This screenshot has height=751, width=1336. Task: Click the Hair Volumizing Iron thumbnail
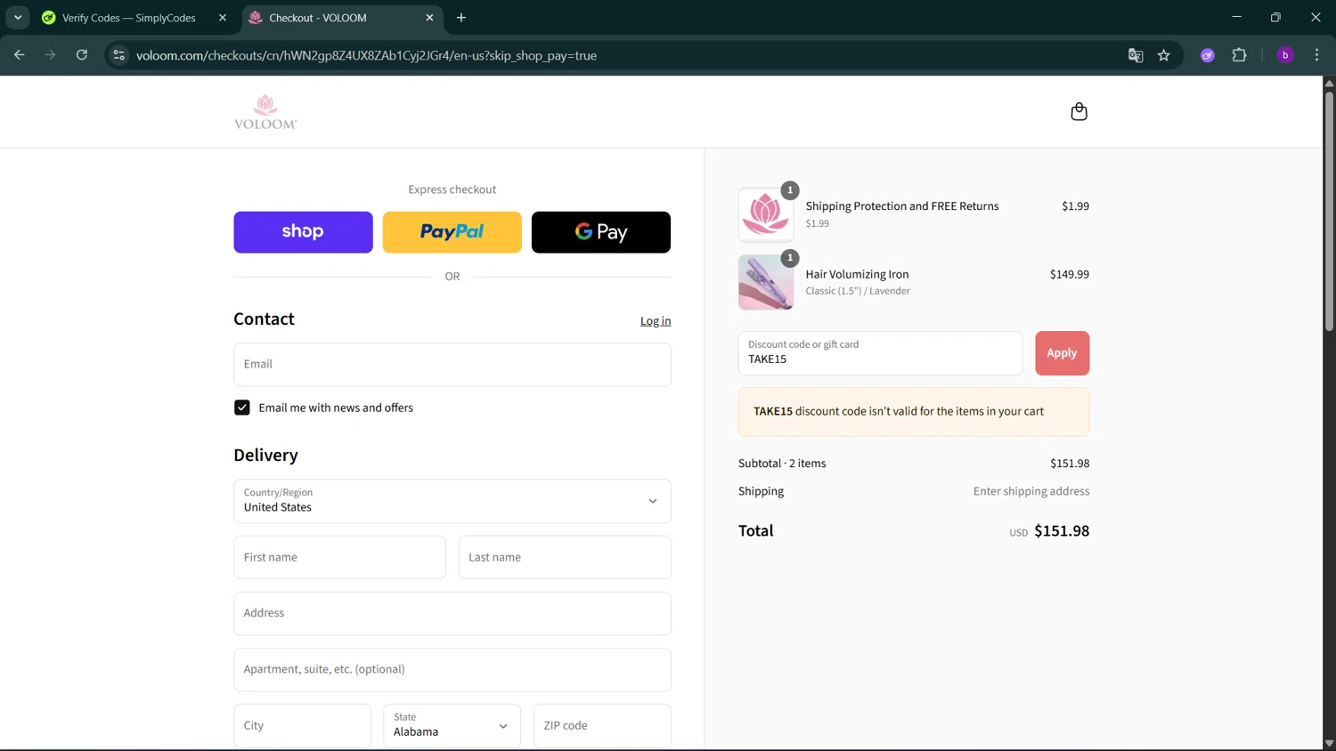click(x=766, y=282)
